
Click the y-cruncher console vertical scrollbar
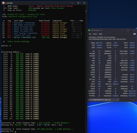(86, 11)
